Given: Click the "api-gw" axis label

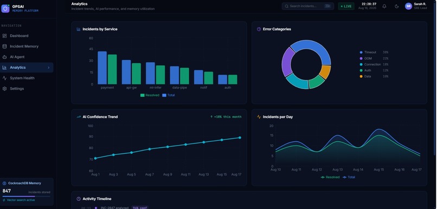Looking at the screenshot, I should pyautogui.click(x=131, y=88).
